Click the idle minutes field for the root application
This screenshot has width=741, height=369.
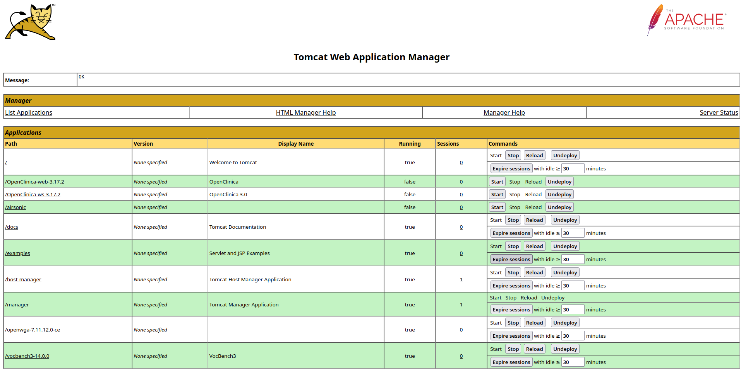coord(573,168)
